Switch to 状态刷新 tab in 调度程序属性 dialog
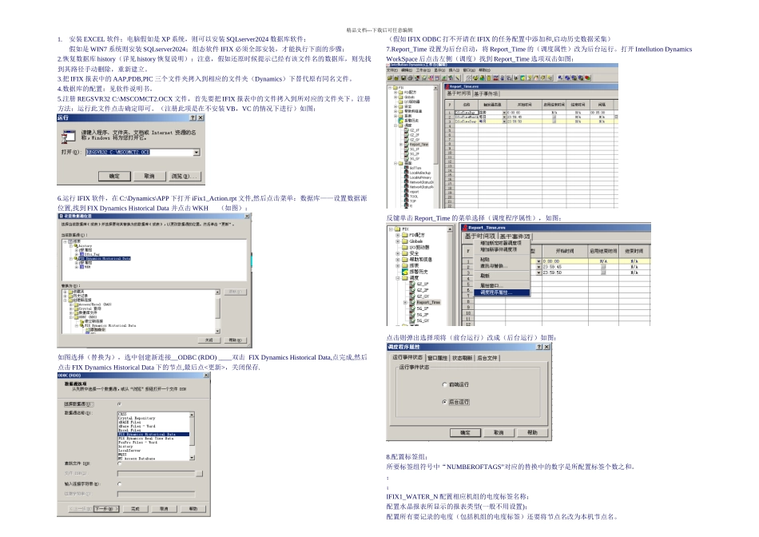Screen dimensions: 759x537 (x=463, y=358)
